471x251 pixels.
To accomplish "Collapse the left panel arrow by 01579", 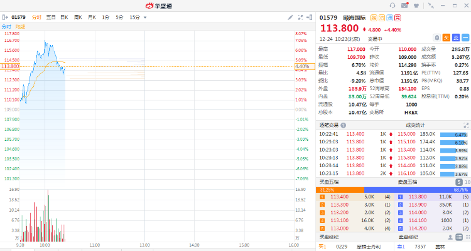I will (6, 18).
